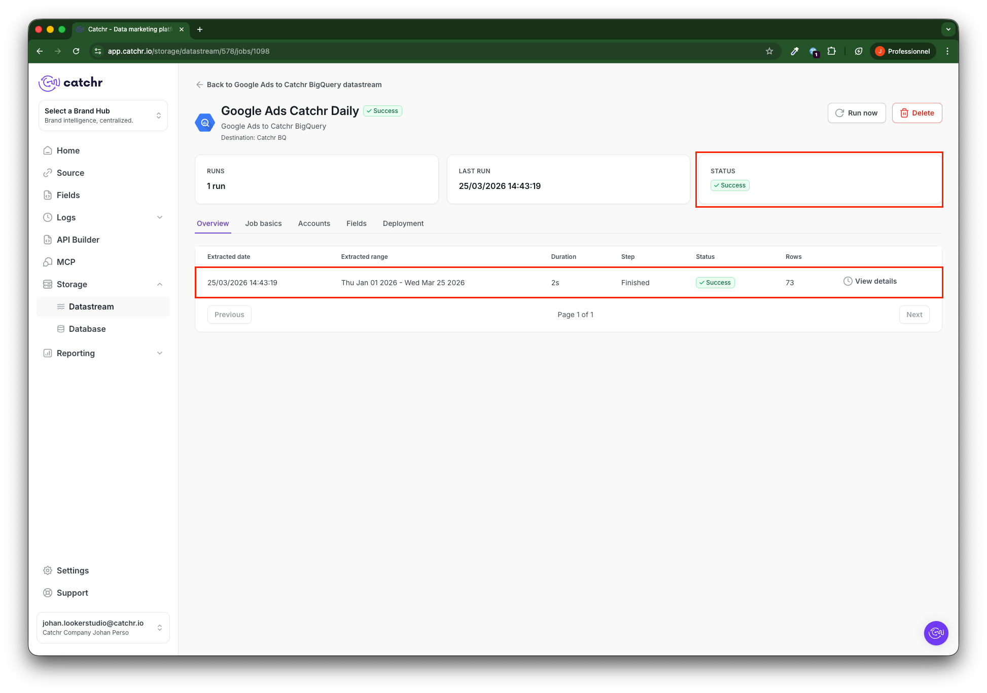The height and width of the screenshot is (693, 987).
Task: Click the Run now button
Action: coord(857,113)
